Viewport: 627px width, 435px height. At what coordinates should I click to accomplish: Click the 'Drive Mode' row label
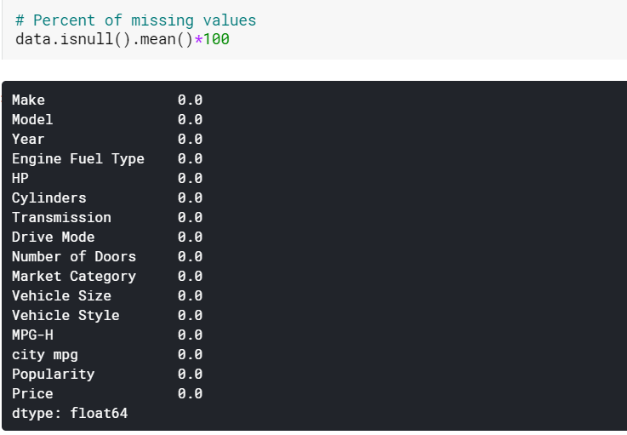[x=53, y=238]
